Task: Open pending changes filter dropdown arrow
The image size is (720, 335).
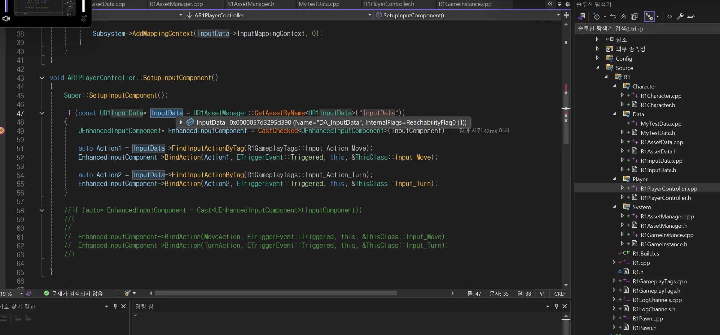Action: (x=605, y=16)
